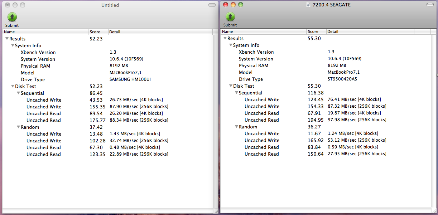Click 1.43 MB/sec [4K blocks] detail

coord(135,134)
